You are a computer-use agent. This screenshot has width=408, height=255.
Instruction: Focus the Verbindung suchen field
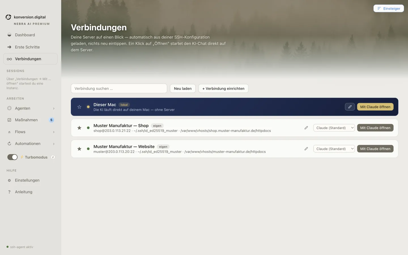pyautogui.click(x=119, y=88)
